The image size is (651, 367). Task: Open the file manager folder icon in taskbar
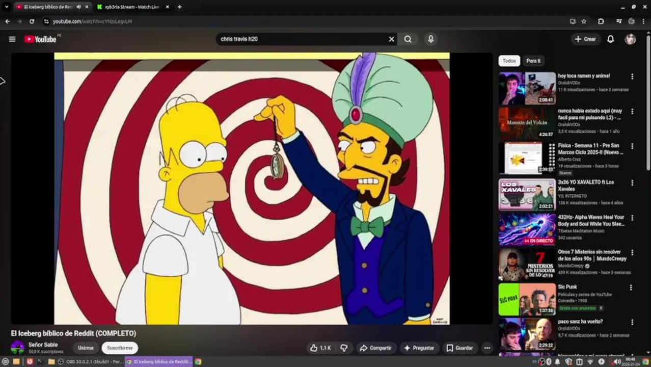point(51,361)
